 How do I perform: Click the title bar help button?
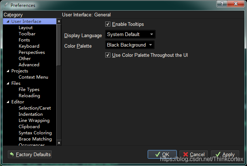(222, 4)
